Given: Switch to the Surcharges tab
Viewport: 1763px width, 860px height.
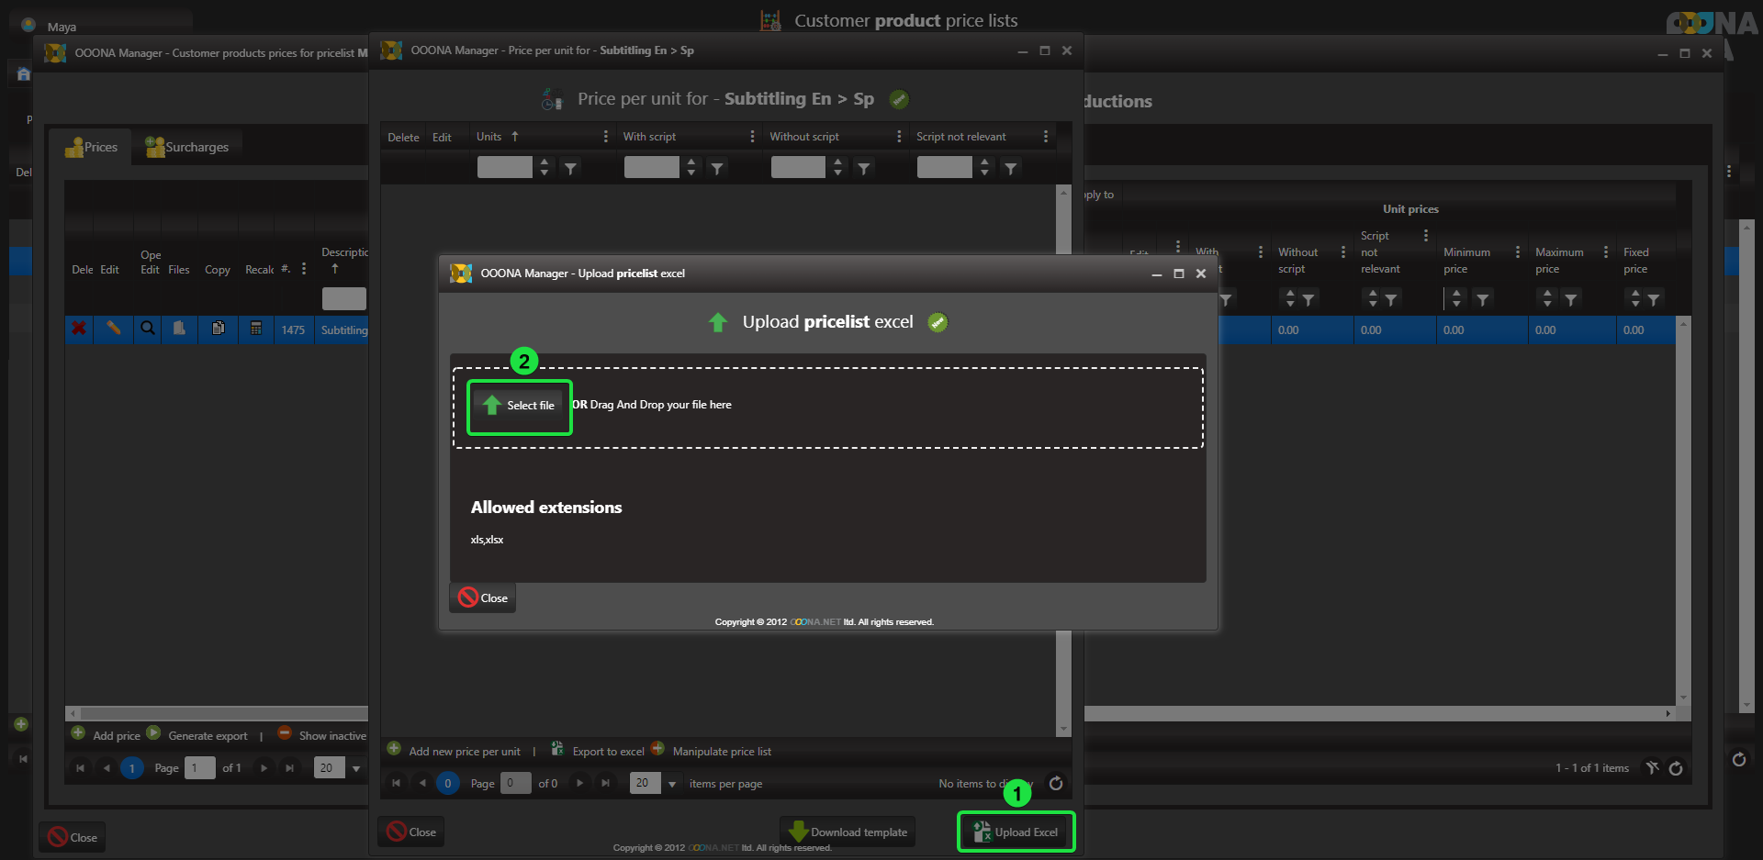Looking at the screenshot, I should [x=186, y=147].
